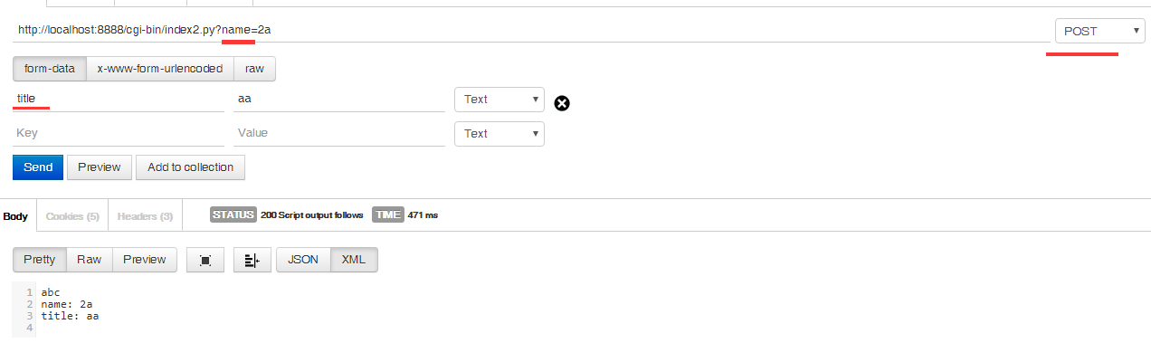Select x-www-form-urlencoded body type
This screenshot has width=1151, height=343.
point(160,68)
